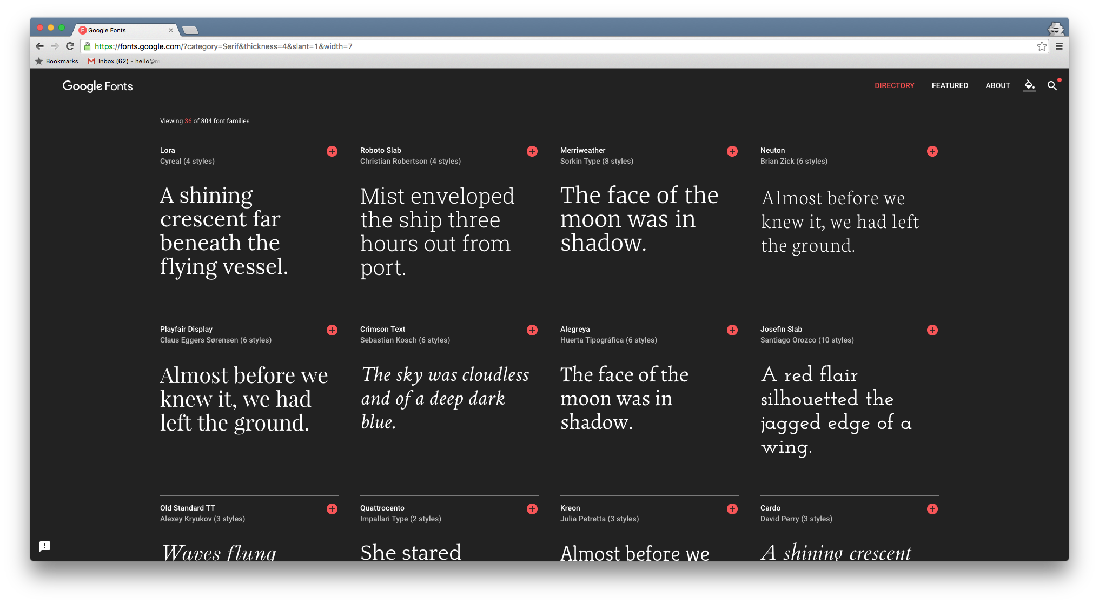Viewport: 1099px width, 604px height.
Task: Edit Lora sample text 'A shining crescent'
Action: (x=224, y=231)
